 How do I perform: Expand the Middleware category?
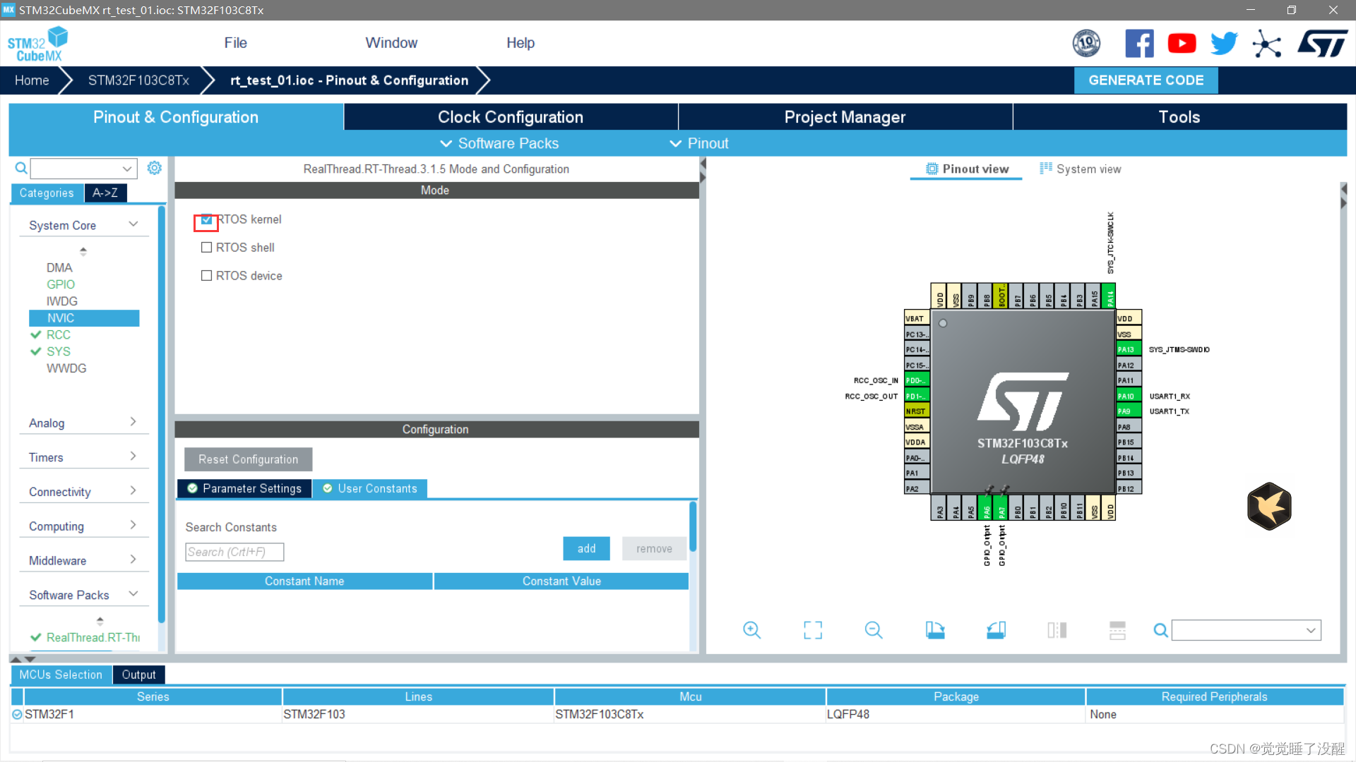tap(133, 560)
